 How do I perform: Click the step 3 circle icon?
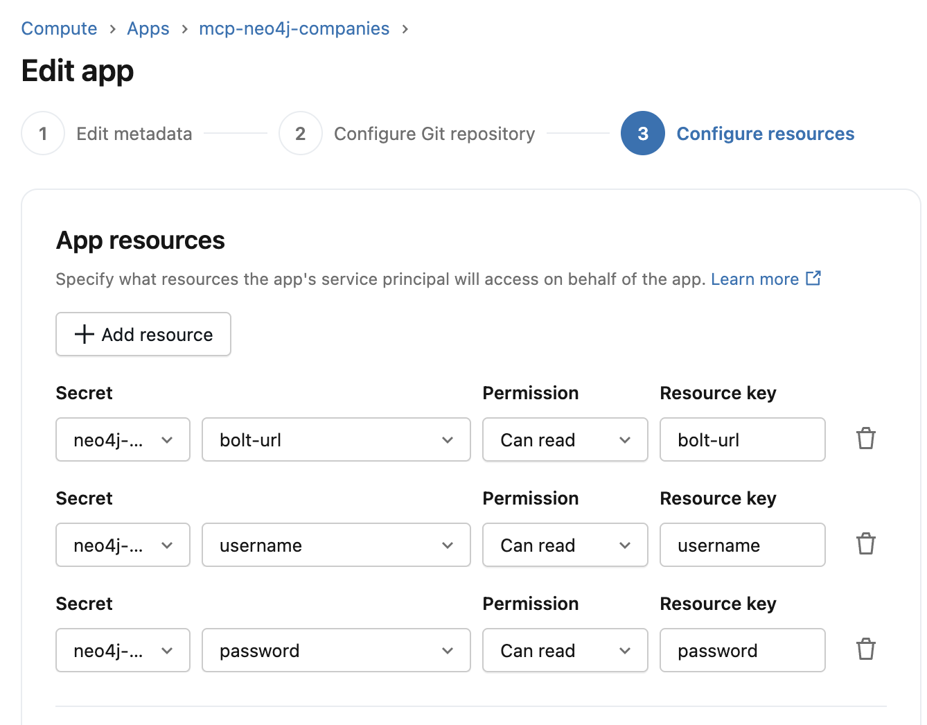pos(642,133)
